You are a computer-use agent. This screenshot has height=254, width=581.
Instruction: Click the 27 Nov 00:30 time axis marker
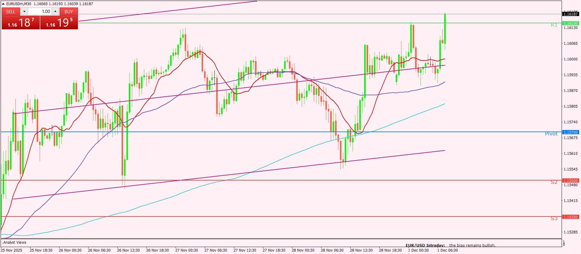point(186,250)
